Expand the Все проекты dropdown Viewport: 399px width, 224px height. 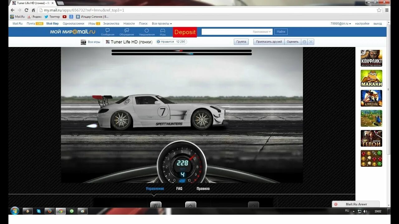(161, 23)
